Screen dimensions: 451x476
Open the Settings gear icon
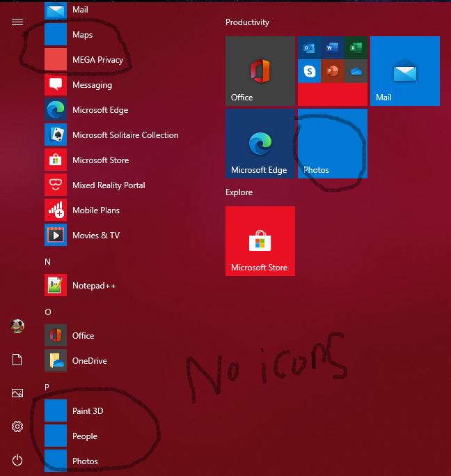click(x=17, y=427)
